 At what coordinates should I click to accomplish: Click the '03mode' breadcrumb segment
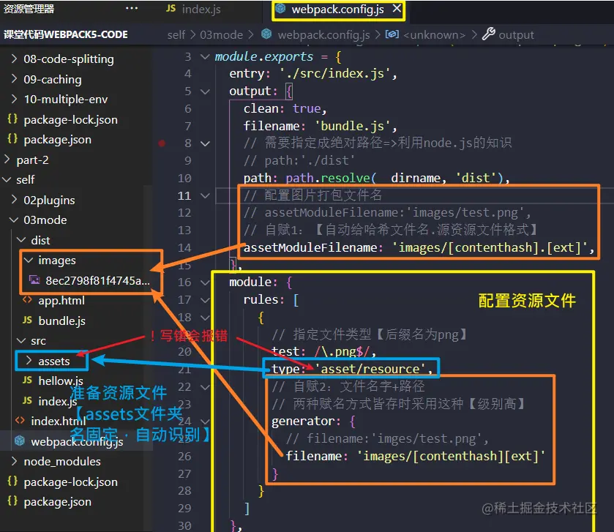(x=221, y=35)
